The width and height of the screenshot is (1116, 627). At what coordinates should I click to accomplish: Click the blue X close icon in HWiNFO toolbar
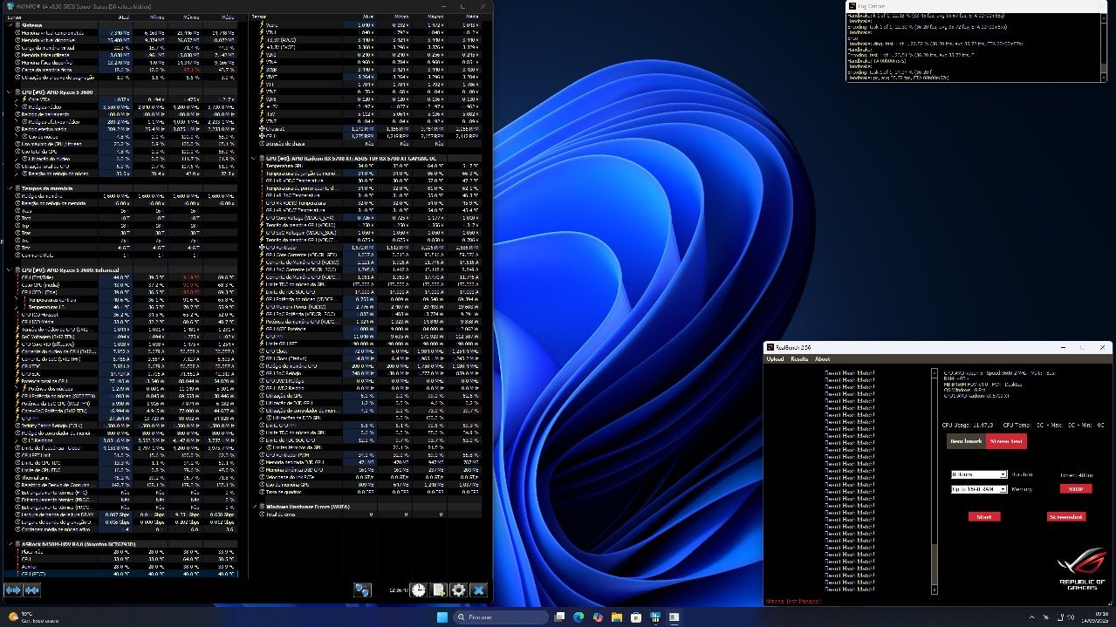click(x=478, y=590)
